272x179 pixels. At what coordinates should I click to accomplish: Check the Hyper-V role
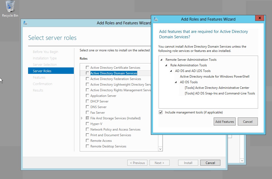click(x=87, y=124)
